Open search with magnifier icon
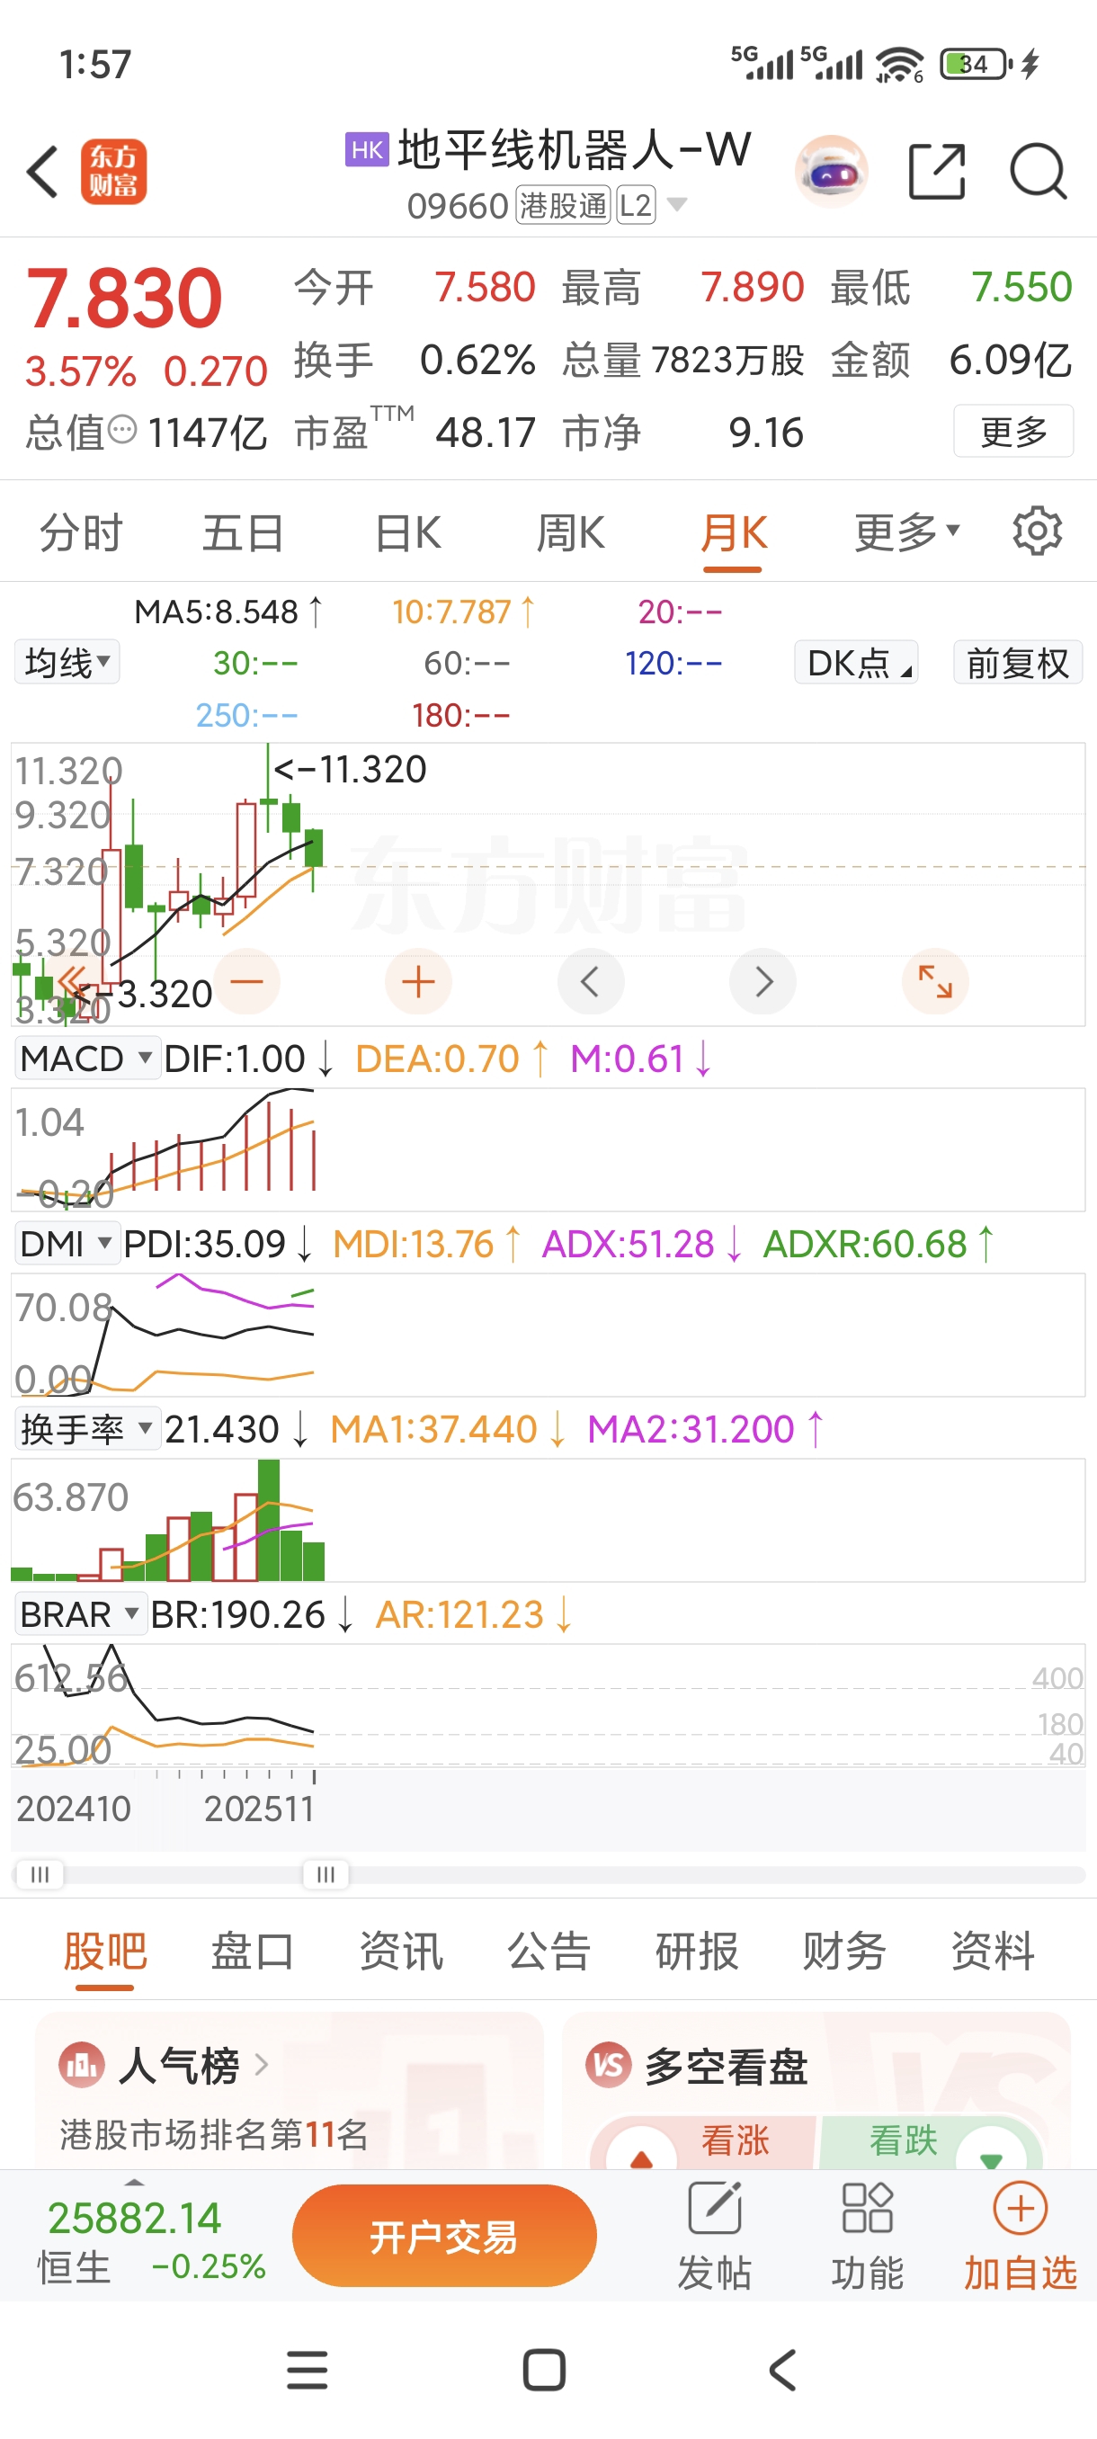1097x2439 pixels. (x=1039, y=172)
